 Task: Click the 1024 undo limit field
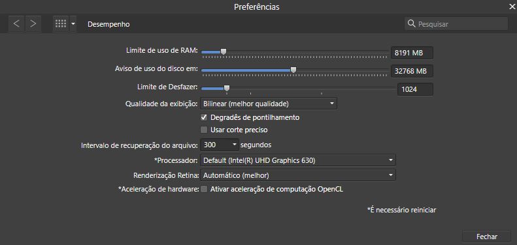pos(415,89)
